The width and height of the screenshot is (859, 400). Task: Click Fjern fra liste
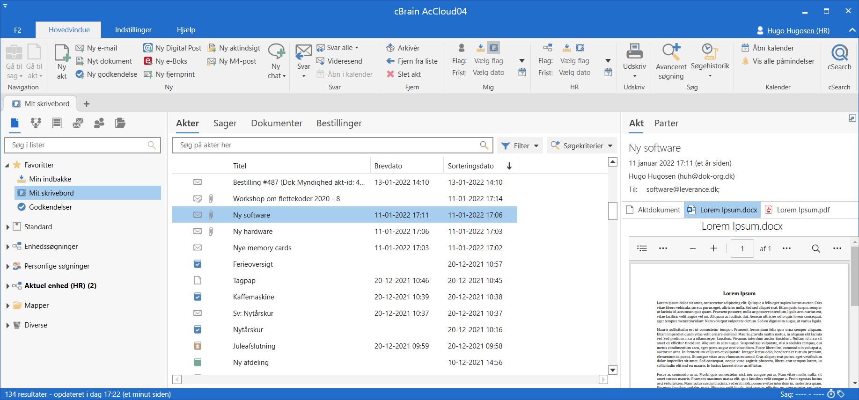(412, 61)
